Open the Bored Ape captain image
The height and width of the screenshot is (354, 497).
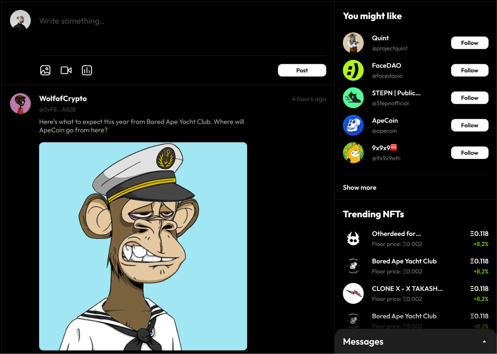pos(143,246)
